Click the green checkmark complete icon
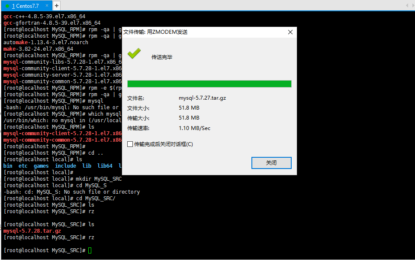This screenshot has width=415, height=260. pos(134,54)
